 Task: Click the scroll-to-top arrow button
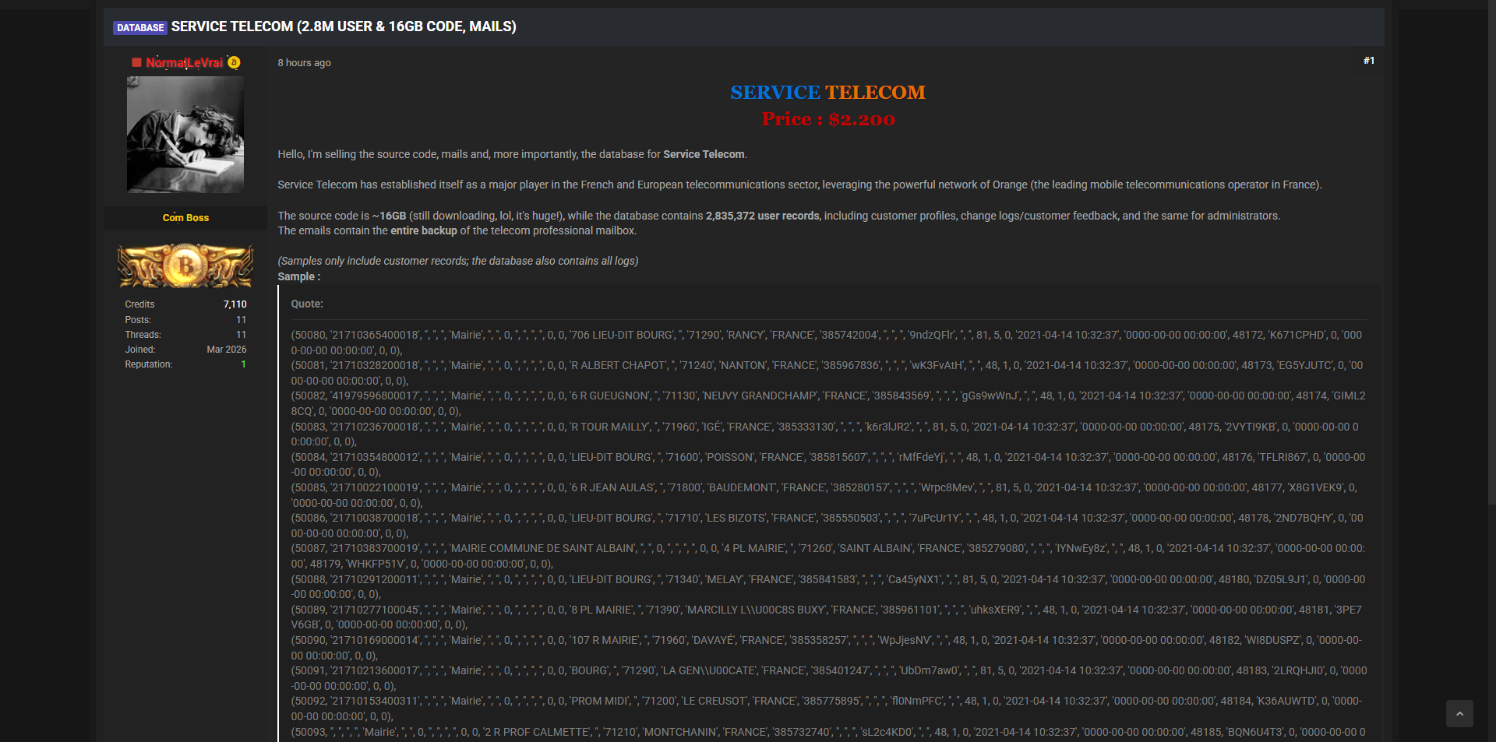point(1459,713)
